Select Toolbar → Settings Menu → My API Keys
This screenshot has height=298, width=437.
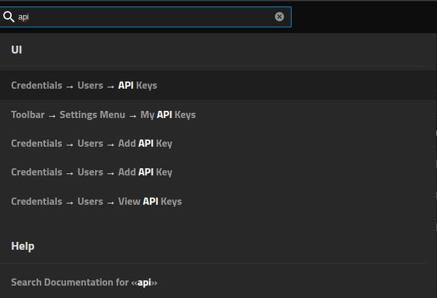point(103,115)
